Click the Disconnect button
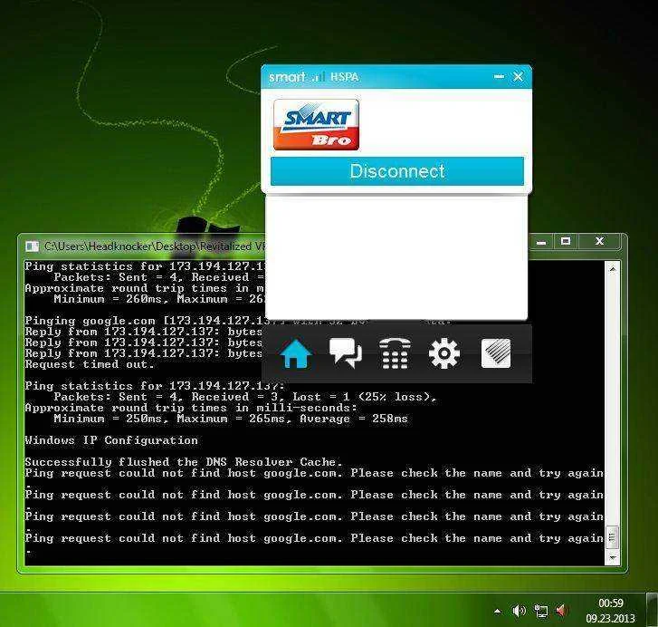Viewport: 658px width, 627px height. (397, 171)
